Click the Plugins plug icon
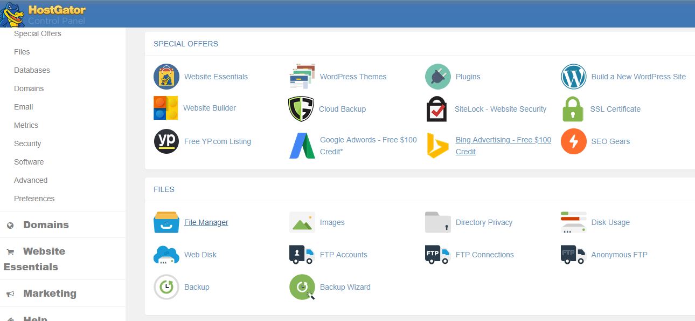This screenshot has height=321, width=695. click(438, 77)
